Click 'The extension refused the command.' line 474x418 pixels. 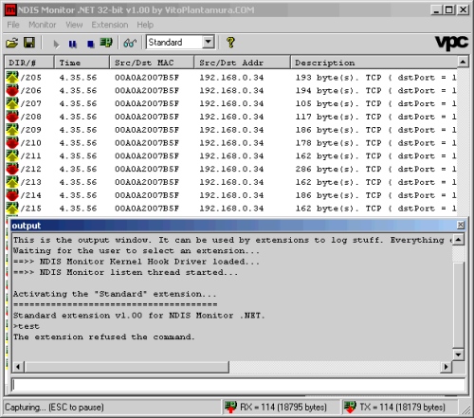(x=103, y=337)
